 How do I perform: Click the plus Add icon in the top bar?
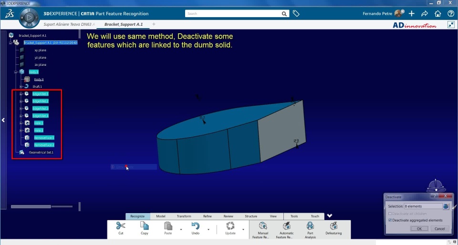[x=412, y=13]
